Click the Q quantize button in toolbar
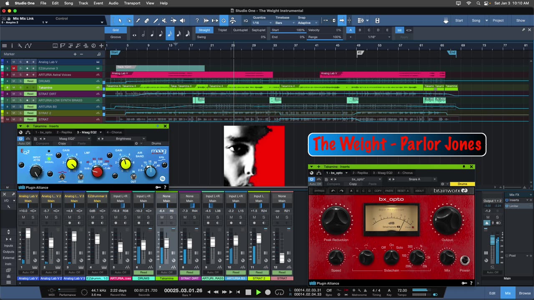The image size is (534, 300). pyautogui.click(x=224, y=20)
